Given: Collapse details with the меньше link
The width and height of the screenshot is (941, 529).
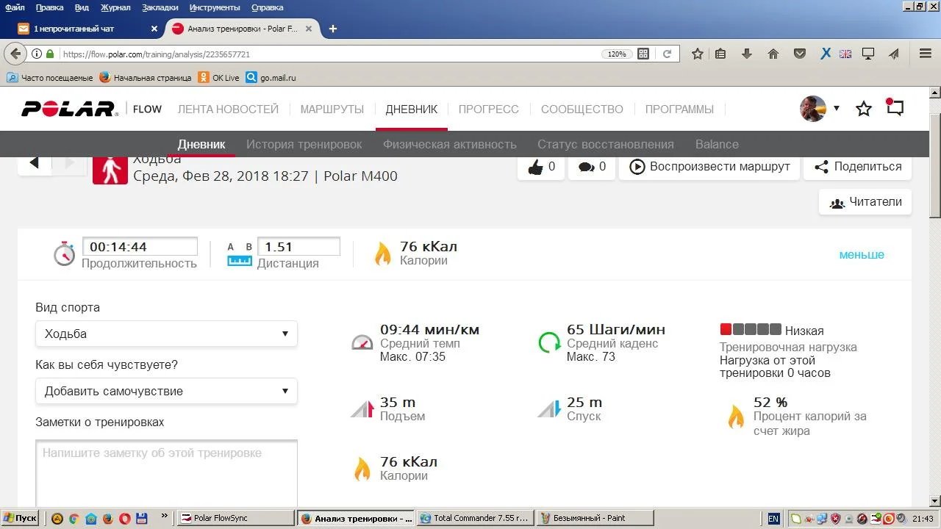Looking at the screenshot, I should tap(862, 254).
